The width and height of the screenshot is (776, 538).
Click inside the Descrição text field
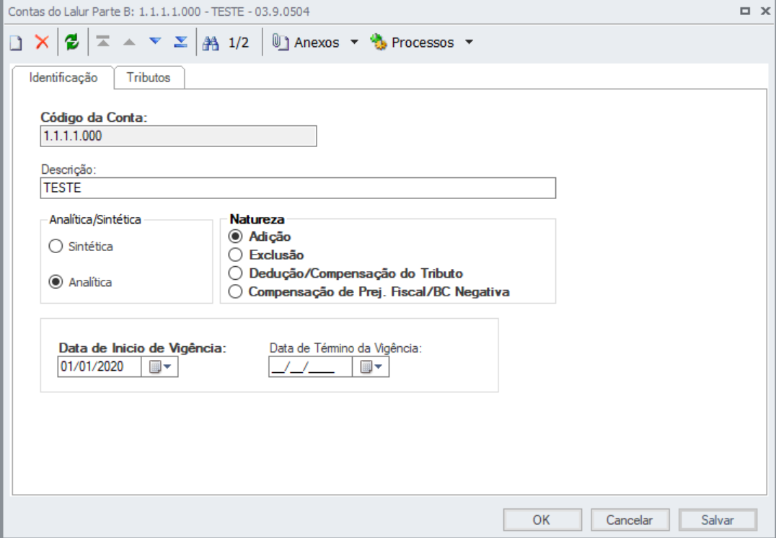point(288,188)
